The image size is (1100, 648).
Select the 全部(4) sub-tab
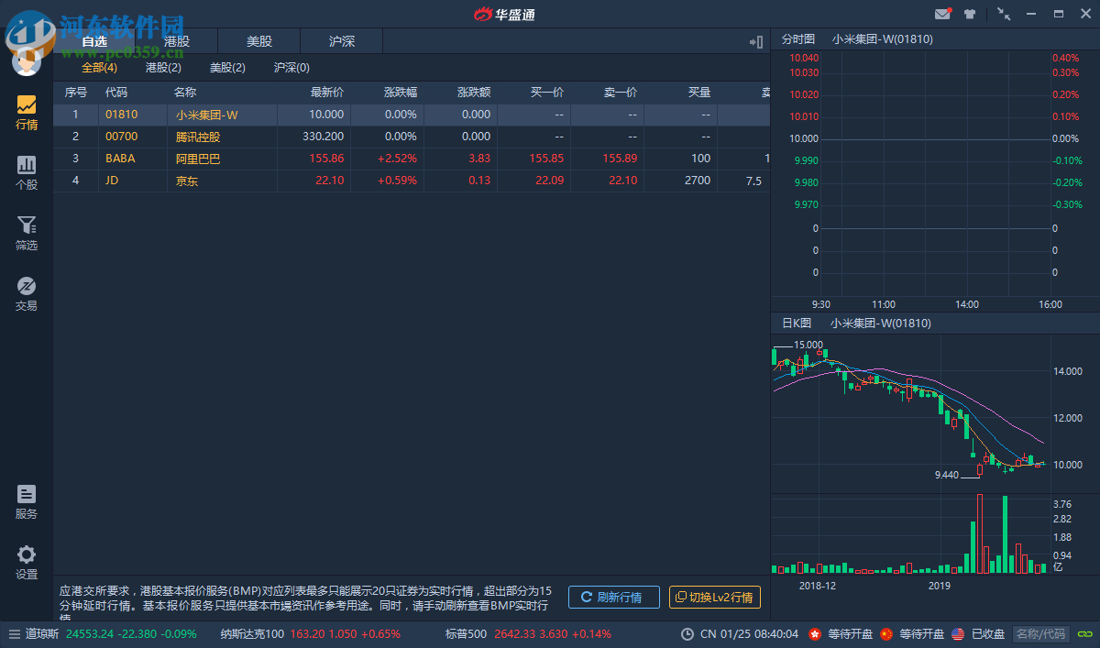[99, 68]
